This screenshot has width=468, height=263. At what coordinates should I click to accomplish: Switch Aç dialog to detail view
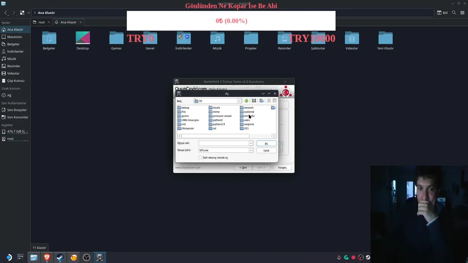point(275,101)
